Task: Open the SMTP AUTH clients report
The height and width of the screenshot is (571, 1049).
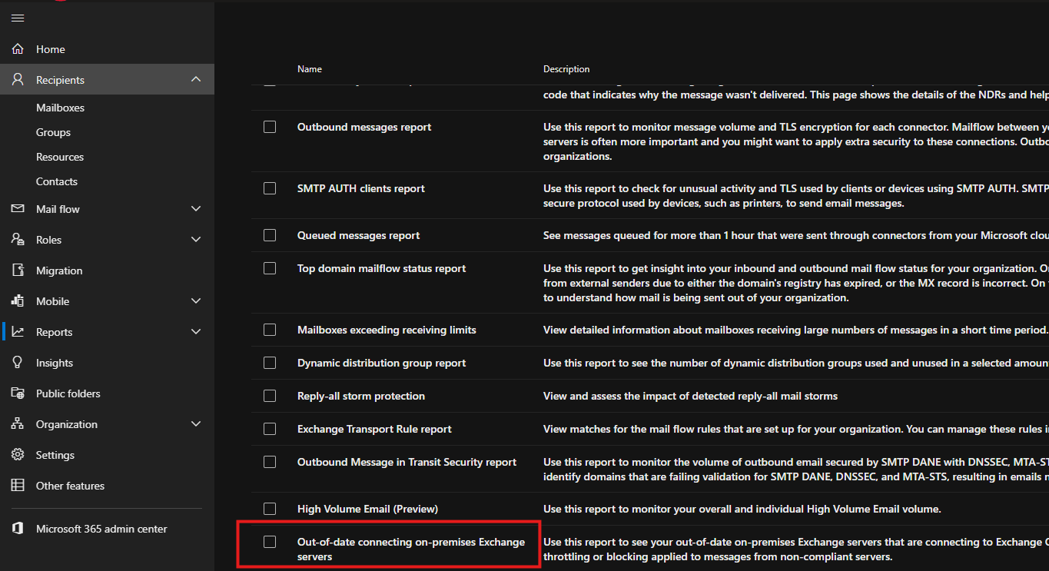Action: pyautogui.click(x=360, y=188)
